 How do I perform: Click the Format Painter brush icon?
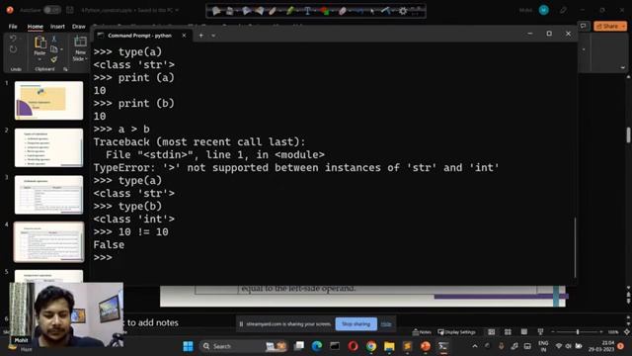(54, 59)
